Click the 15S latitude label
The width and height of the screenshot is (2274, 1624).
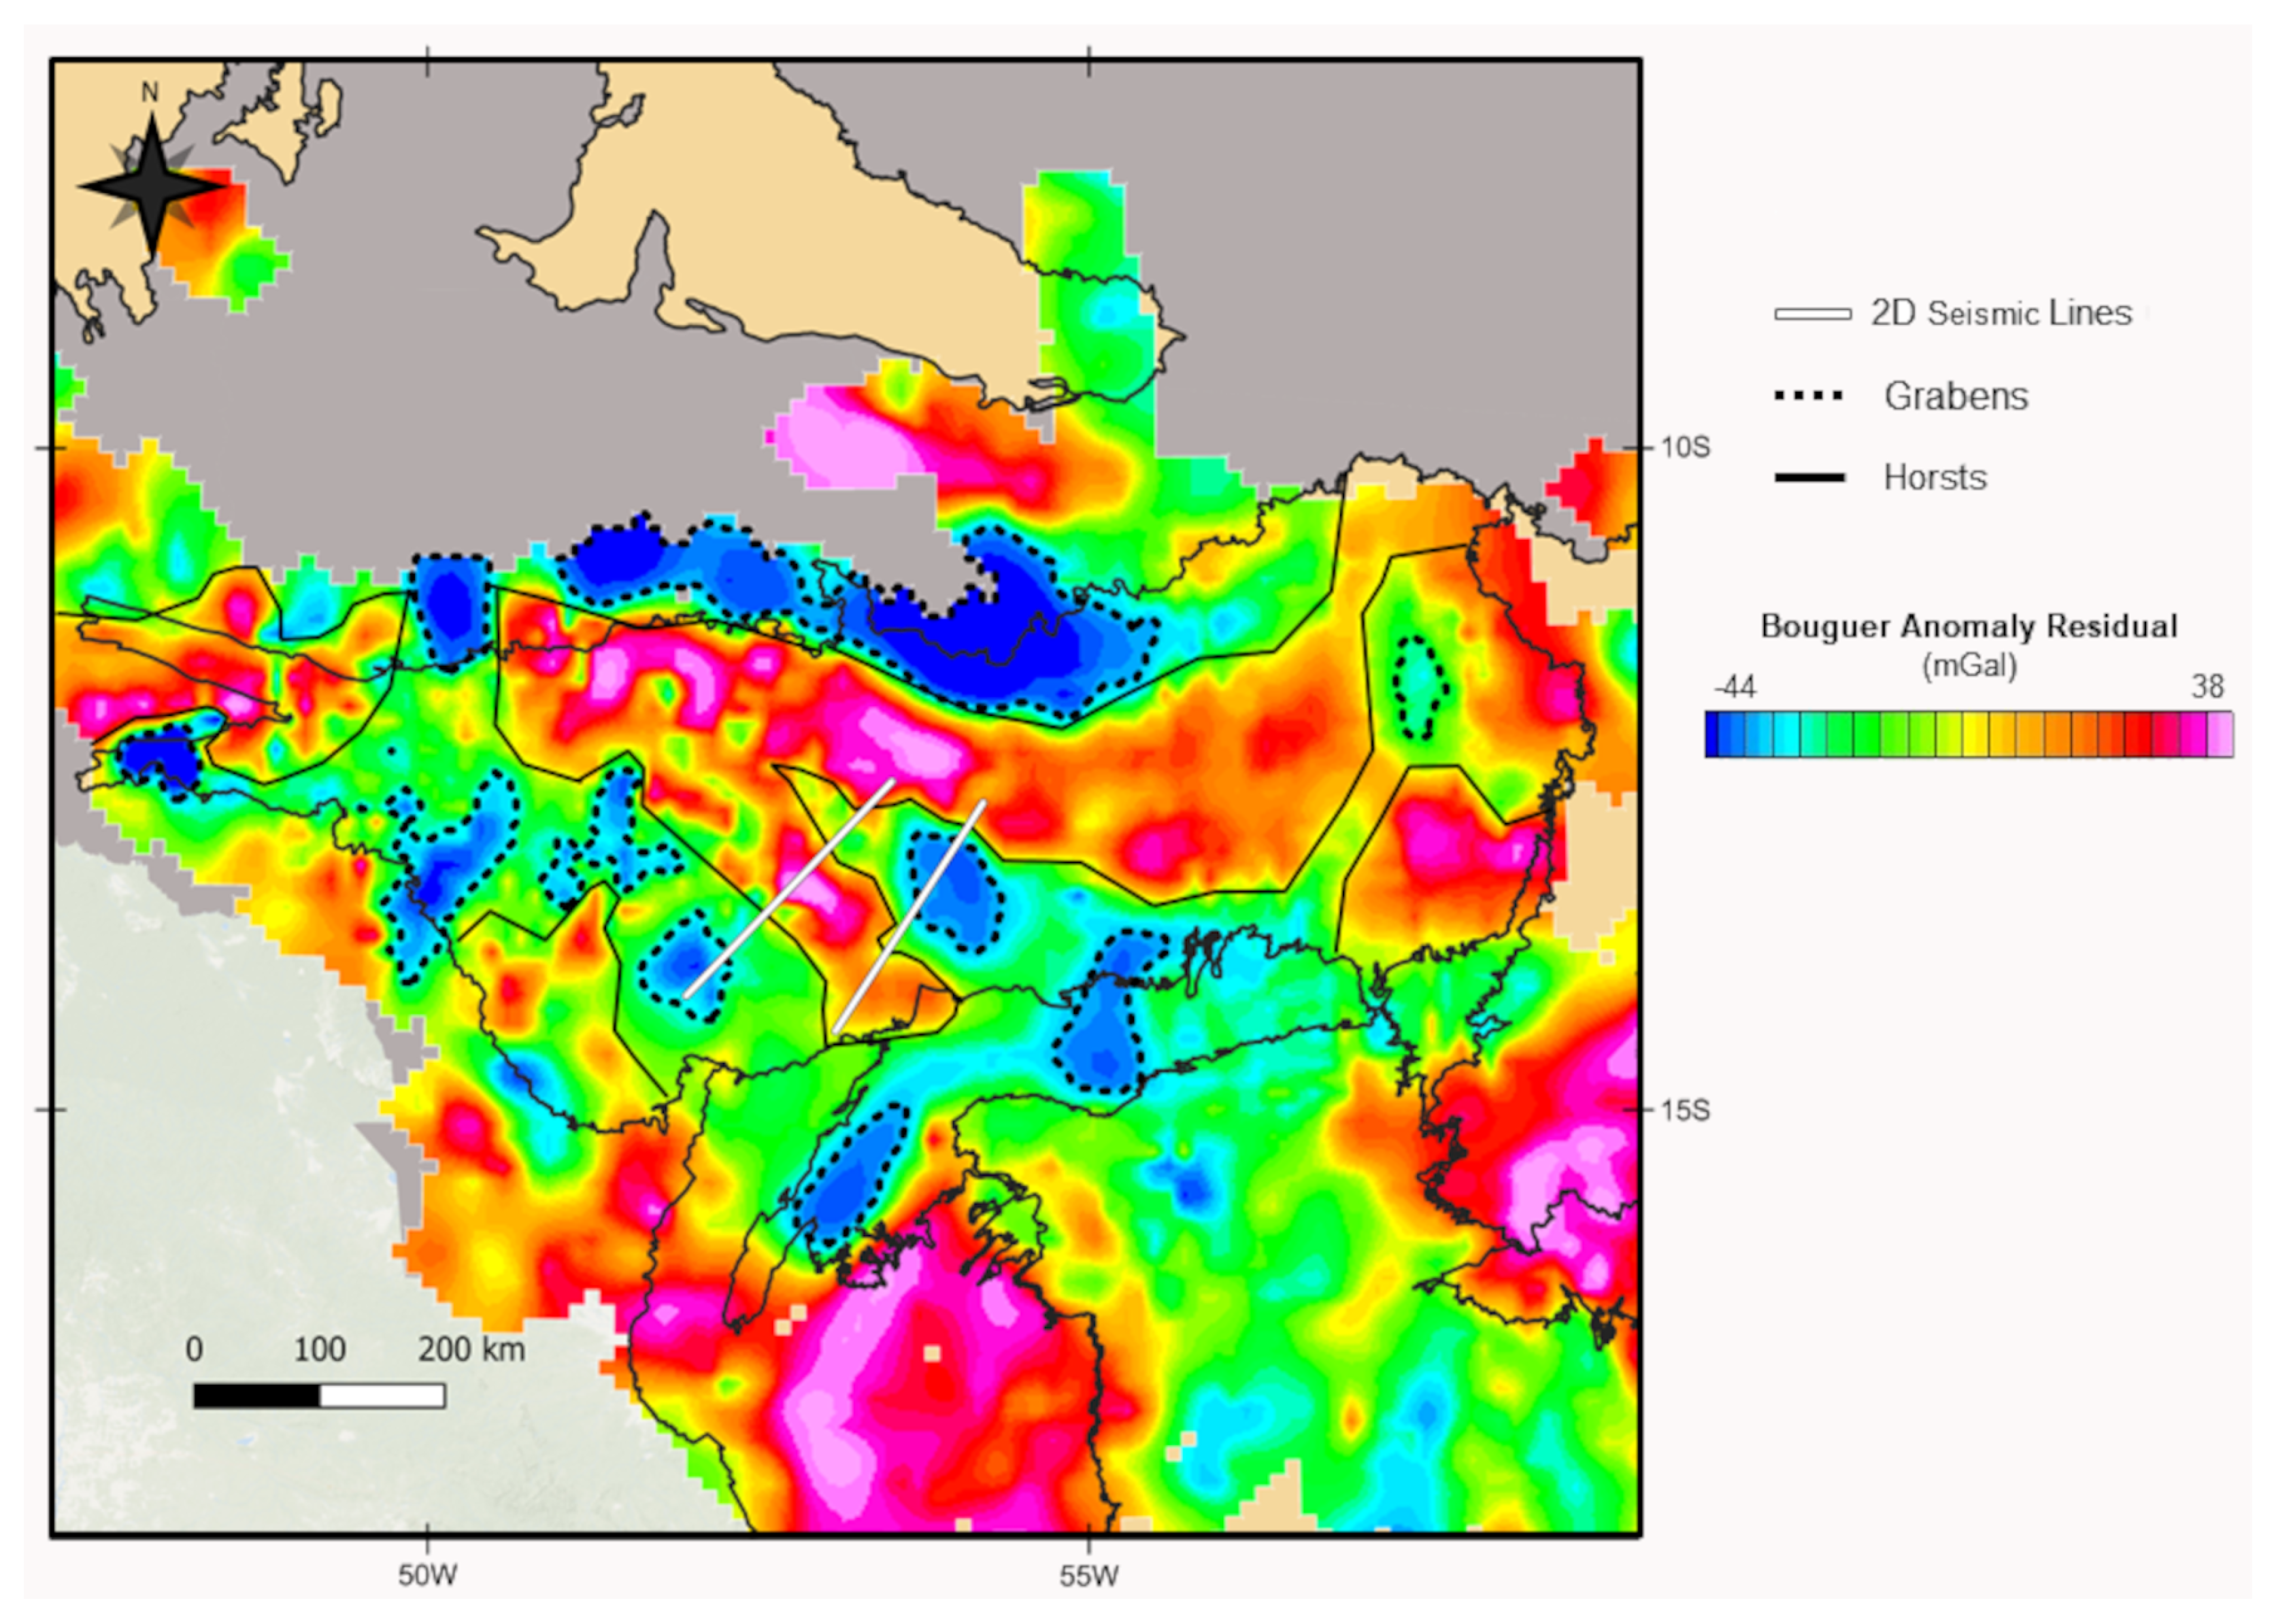(1685, 1110)
